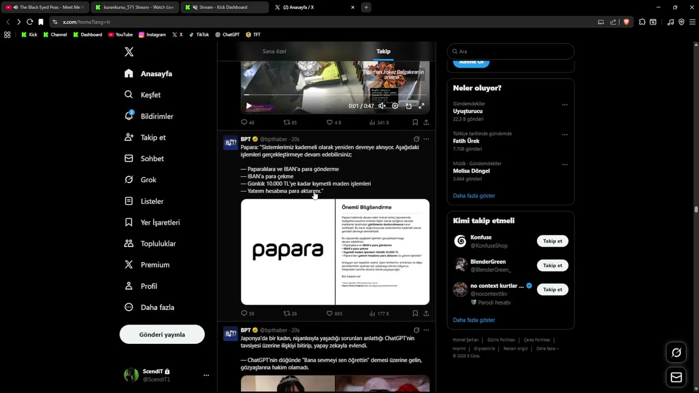Screen dimensions: 699x393
Task: Click the page vertical scrollbar
Action: 696,210
